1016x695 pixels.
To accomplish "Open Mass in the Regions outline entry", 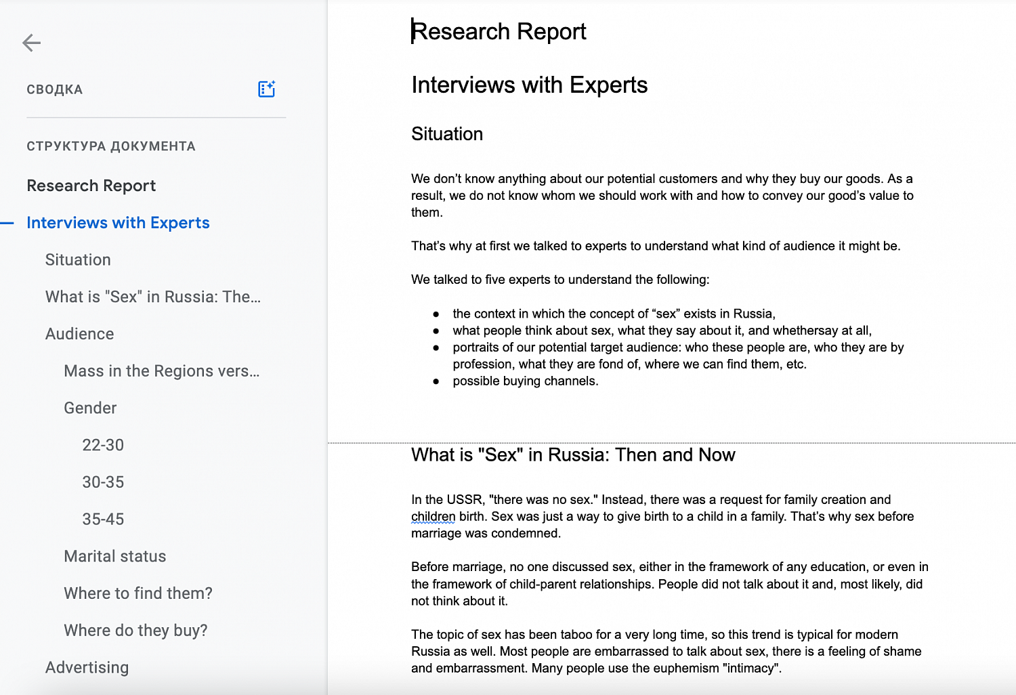I will [x=162, y=371].
